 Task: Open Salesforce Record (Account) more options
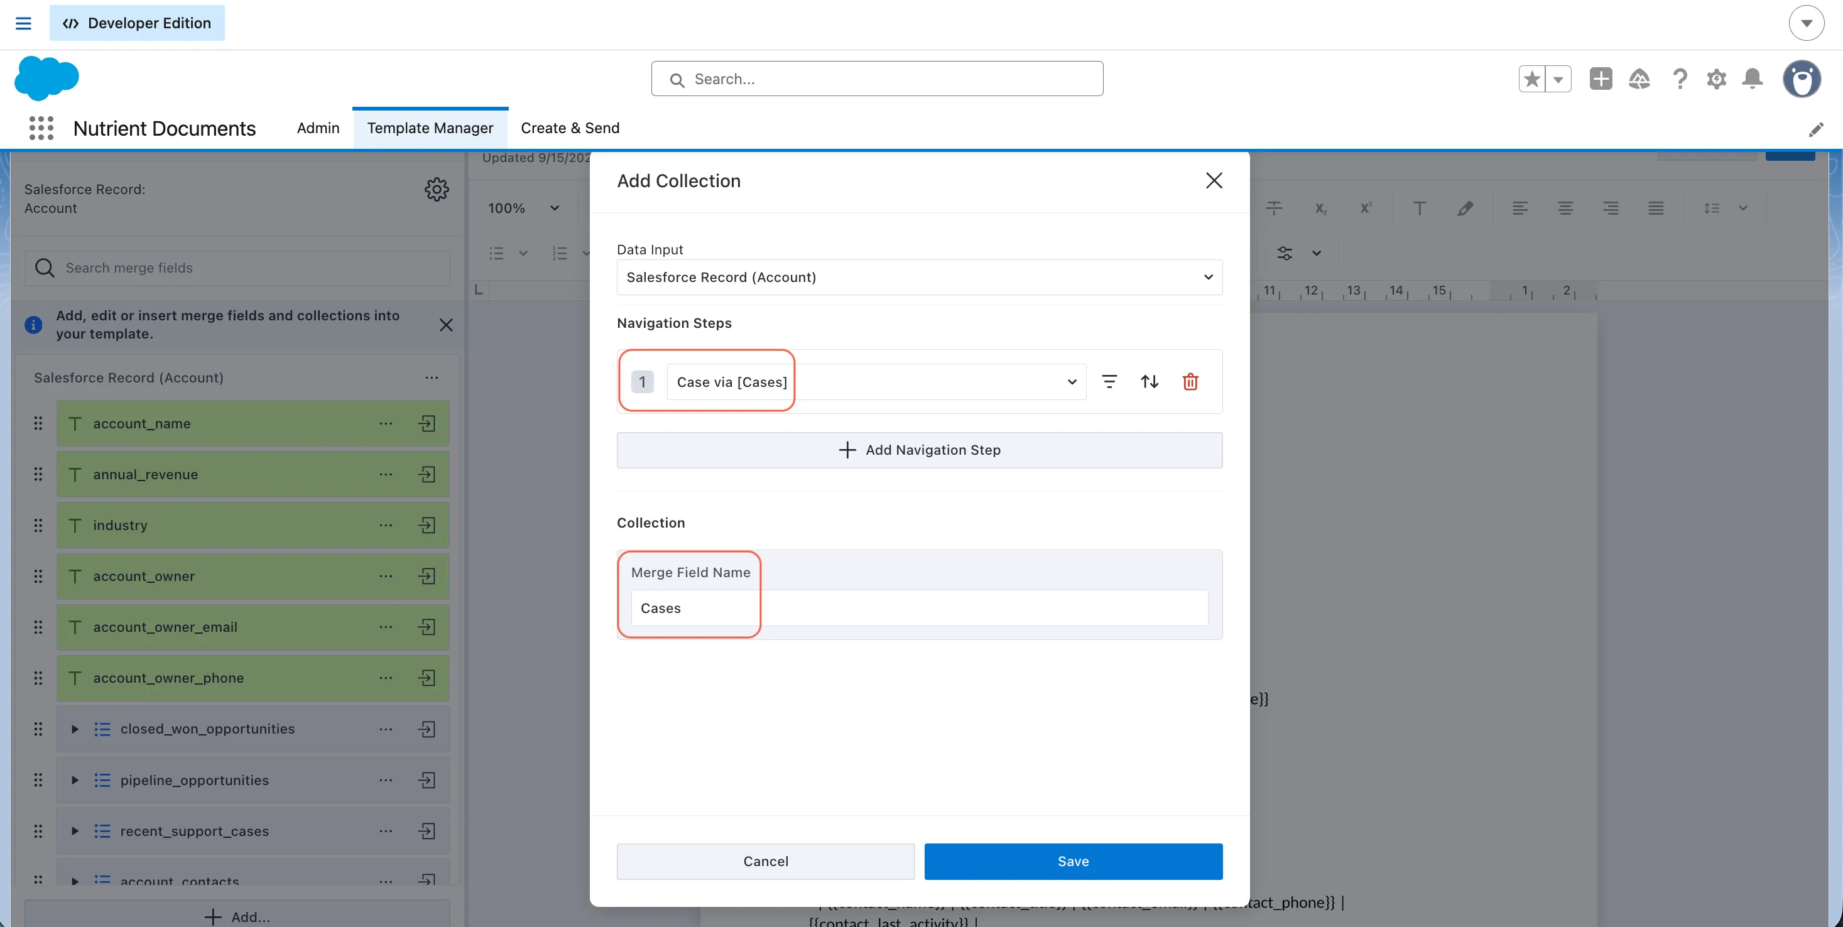(432, 377)
